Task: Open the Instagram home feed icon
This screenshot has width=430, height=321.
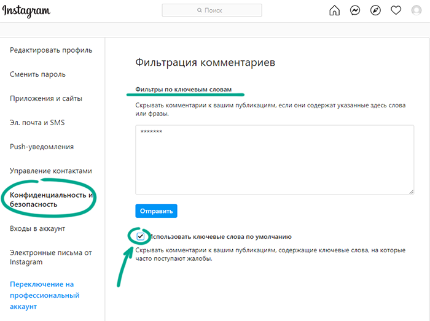Action: click(334, 10)
